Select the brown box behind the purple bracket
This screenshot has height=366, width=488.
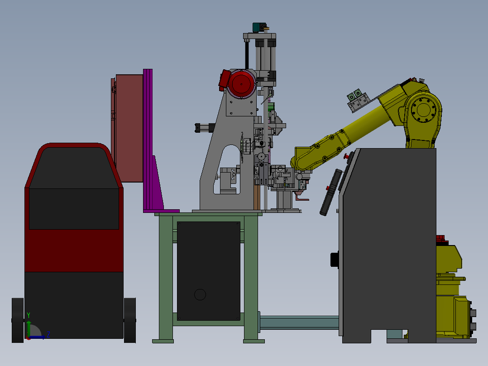point(129,128)
